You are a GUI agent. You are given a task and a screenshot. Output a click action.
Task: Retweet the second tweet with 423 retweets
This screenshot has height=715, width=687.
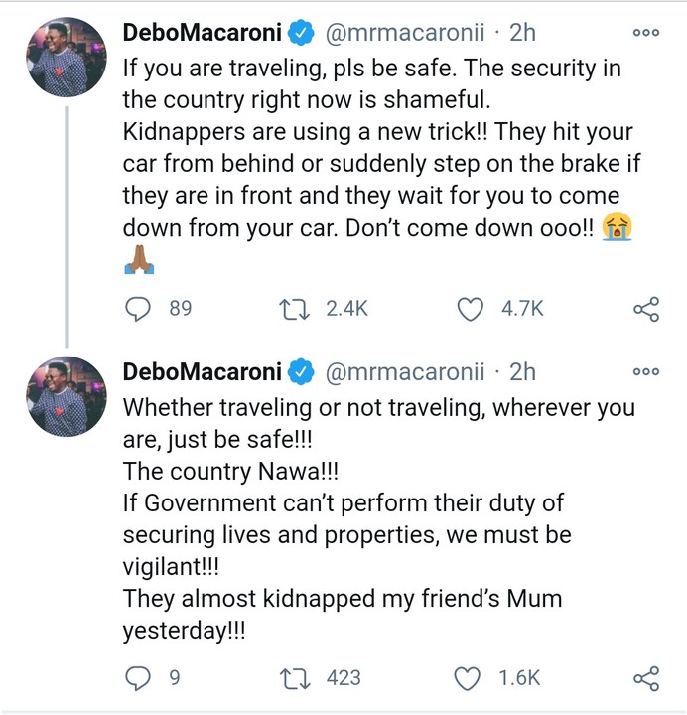coord(295,678)
